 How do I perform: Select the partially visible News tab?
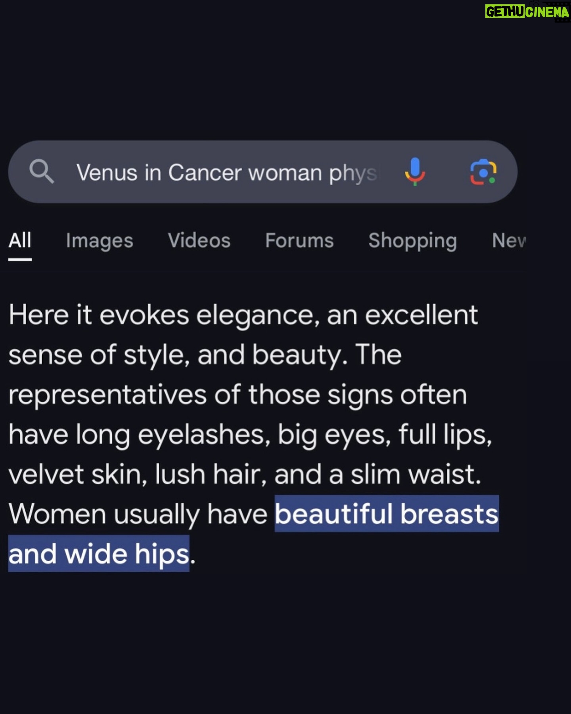click(509, 240)
